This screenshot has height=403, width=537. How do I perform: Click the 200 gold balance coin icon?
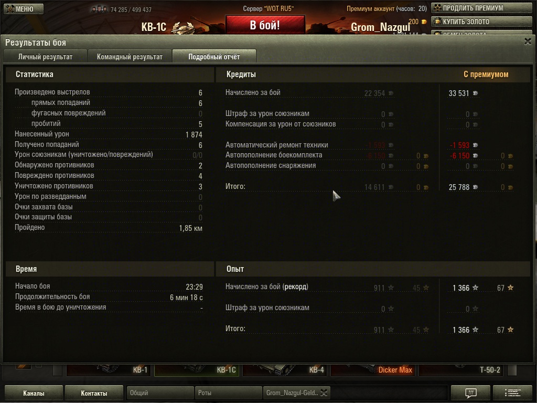click(x=424, y=22)
